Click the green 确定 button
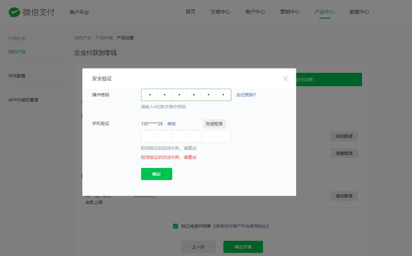 coord(157,174)
